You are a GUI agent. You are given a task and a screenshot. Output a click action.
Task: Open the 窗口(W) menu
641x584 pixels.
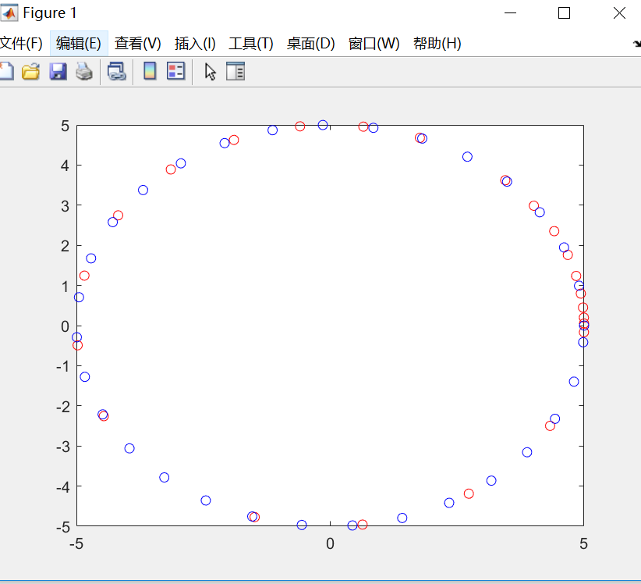(374, 44)
